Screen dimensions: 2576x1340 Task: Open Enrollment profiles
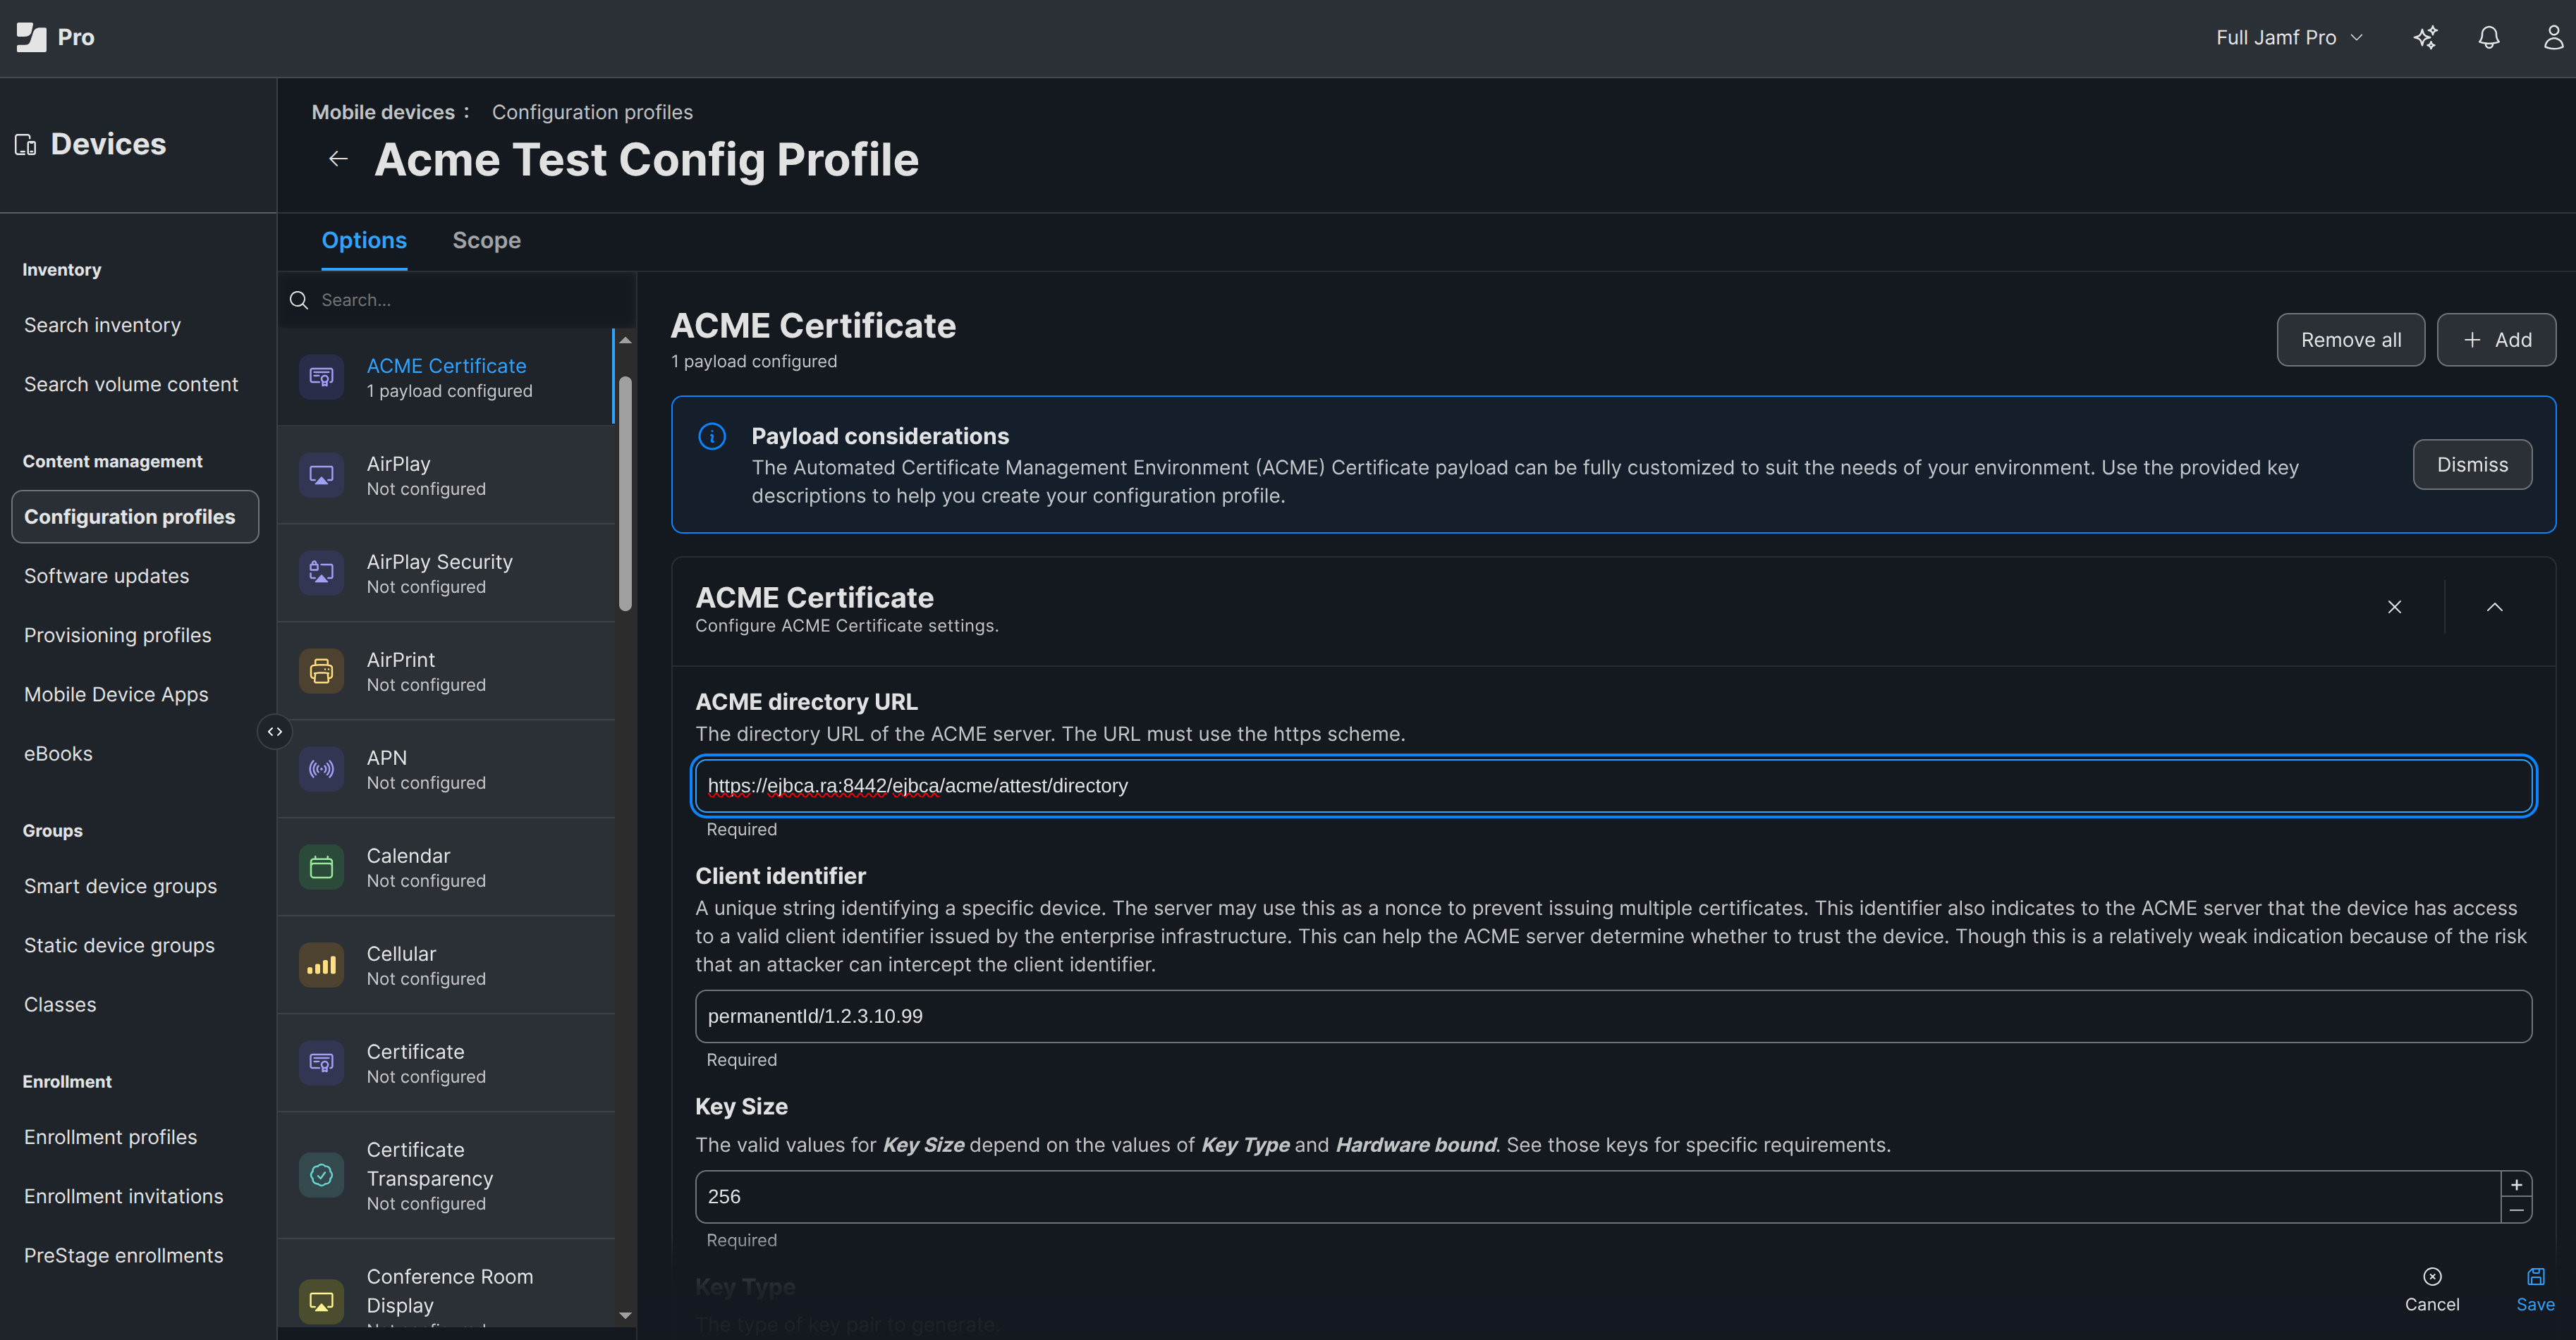pyautogui.click(x=110, y=1137)
